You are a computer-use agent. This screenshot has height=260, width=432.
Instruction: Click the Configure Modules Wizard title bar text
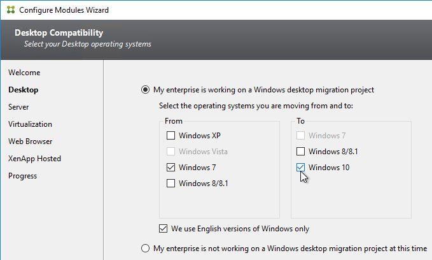click(64, 10)
